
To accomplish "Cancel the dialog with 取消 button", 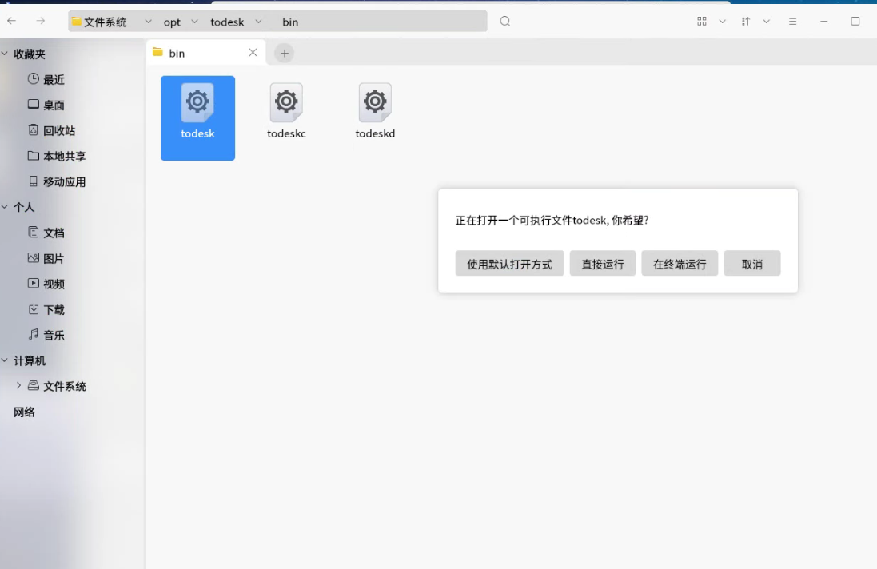I will [x=751, y=263].
